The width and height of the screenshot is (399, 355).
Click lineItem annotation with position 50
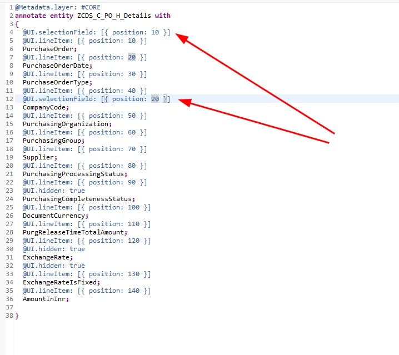click(x=84, y=116)
